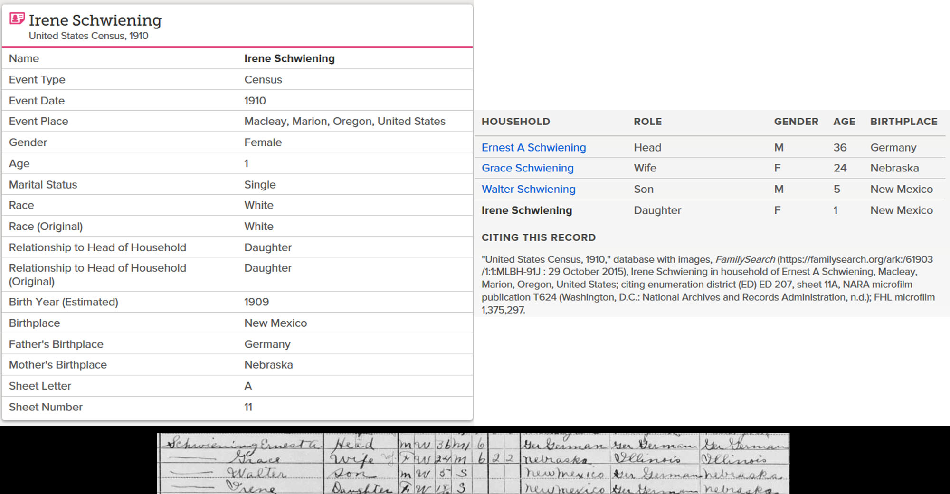Click the HOUSEHOLD column header
The height and width of the screenshot is (494, 950).
[515, 122]
